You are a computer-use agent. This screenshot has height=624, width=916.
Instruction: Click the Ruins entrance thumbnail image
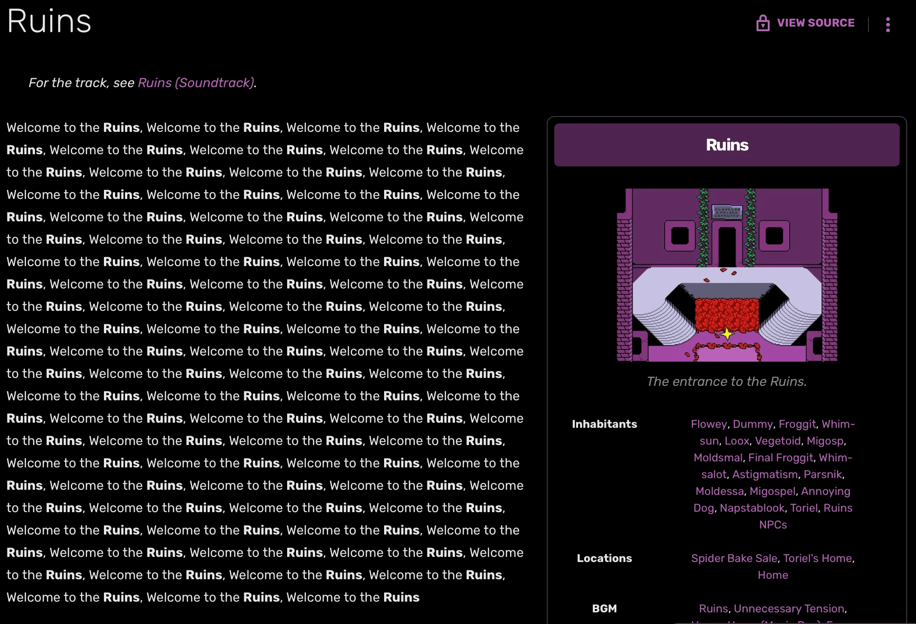(x=727, y=274)
